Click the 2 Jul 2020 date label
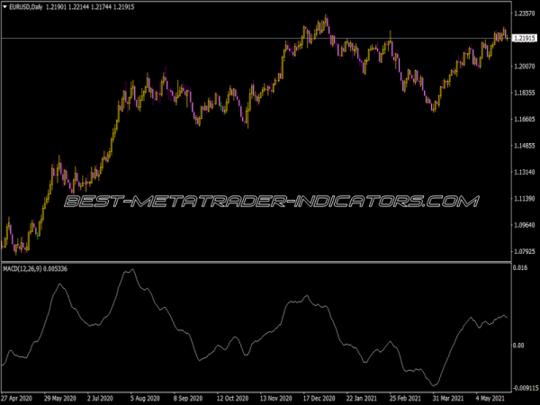 coord(100,399)
